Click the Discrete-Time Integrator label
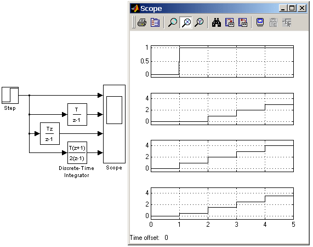Image resolution: width=313 pixels, height=247 pixels. point(76,172)
